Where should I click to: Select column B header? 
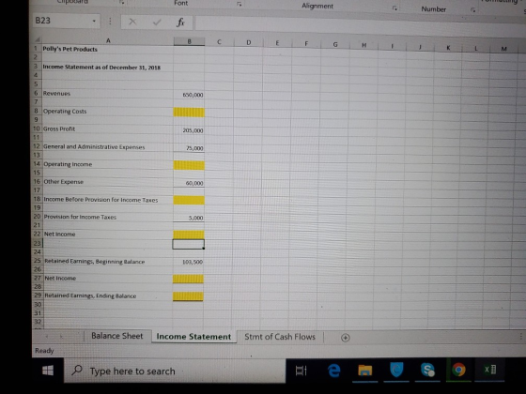[189, 41]
